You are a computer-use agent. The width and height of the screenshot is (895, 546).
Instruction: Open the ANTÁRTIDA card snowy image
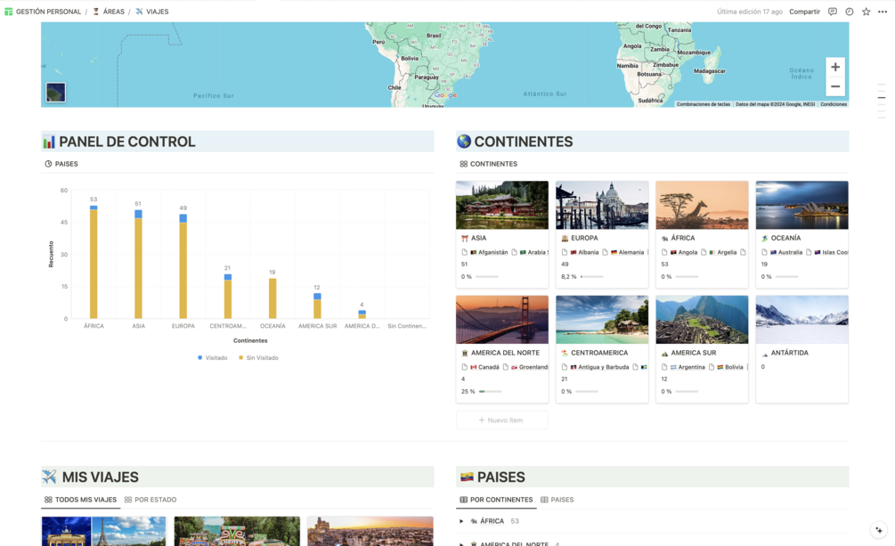802,320
